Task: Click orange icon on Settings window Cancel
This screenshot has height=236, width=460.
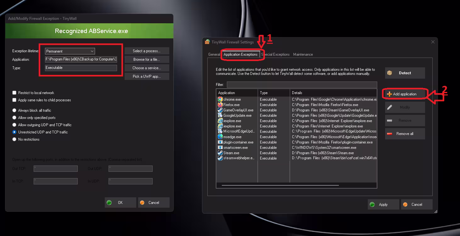Action: 406,205
